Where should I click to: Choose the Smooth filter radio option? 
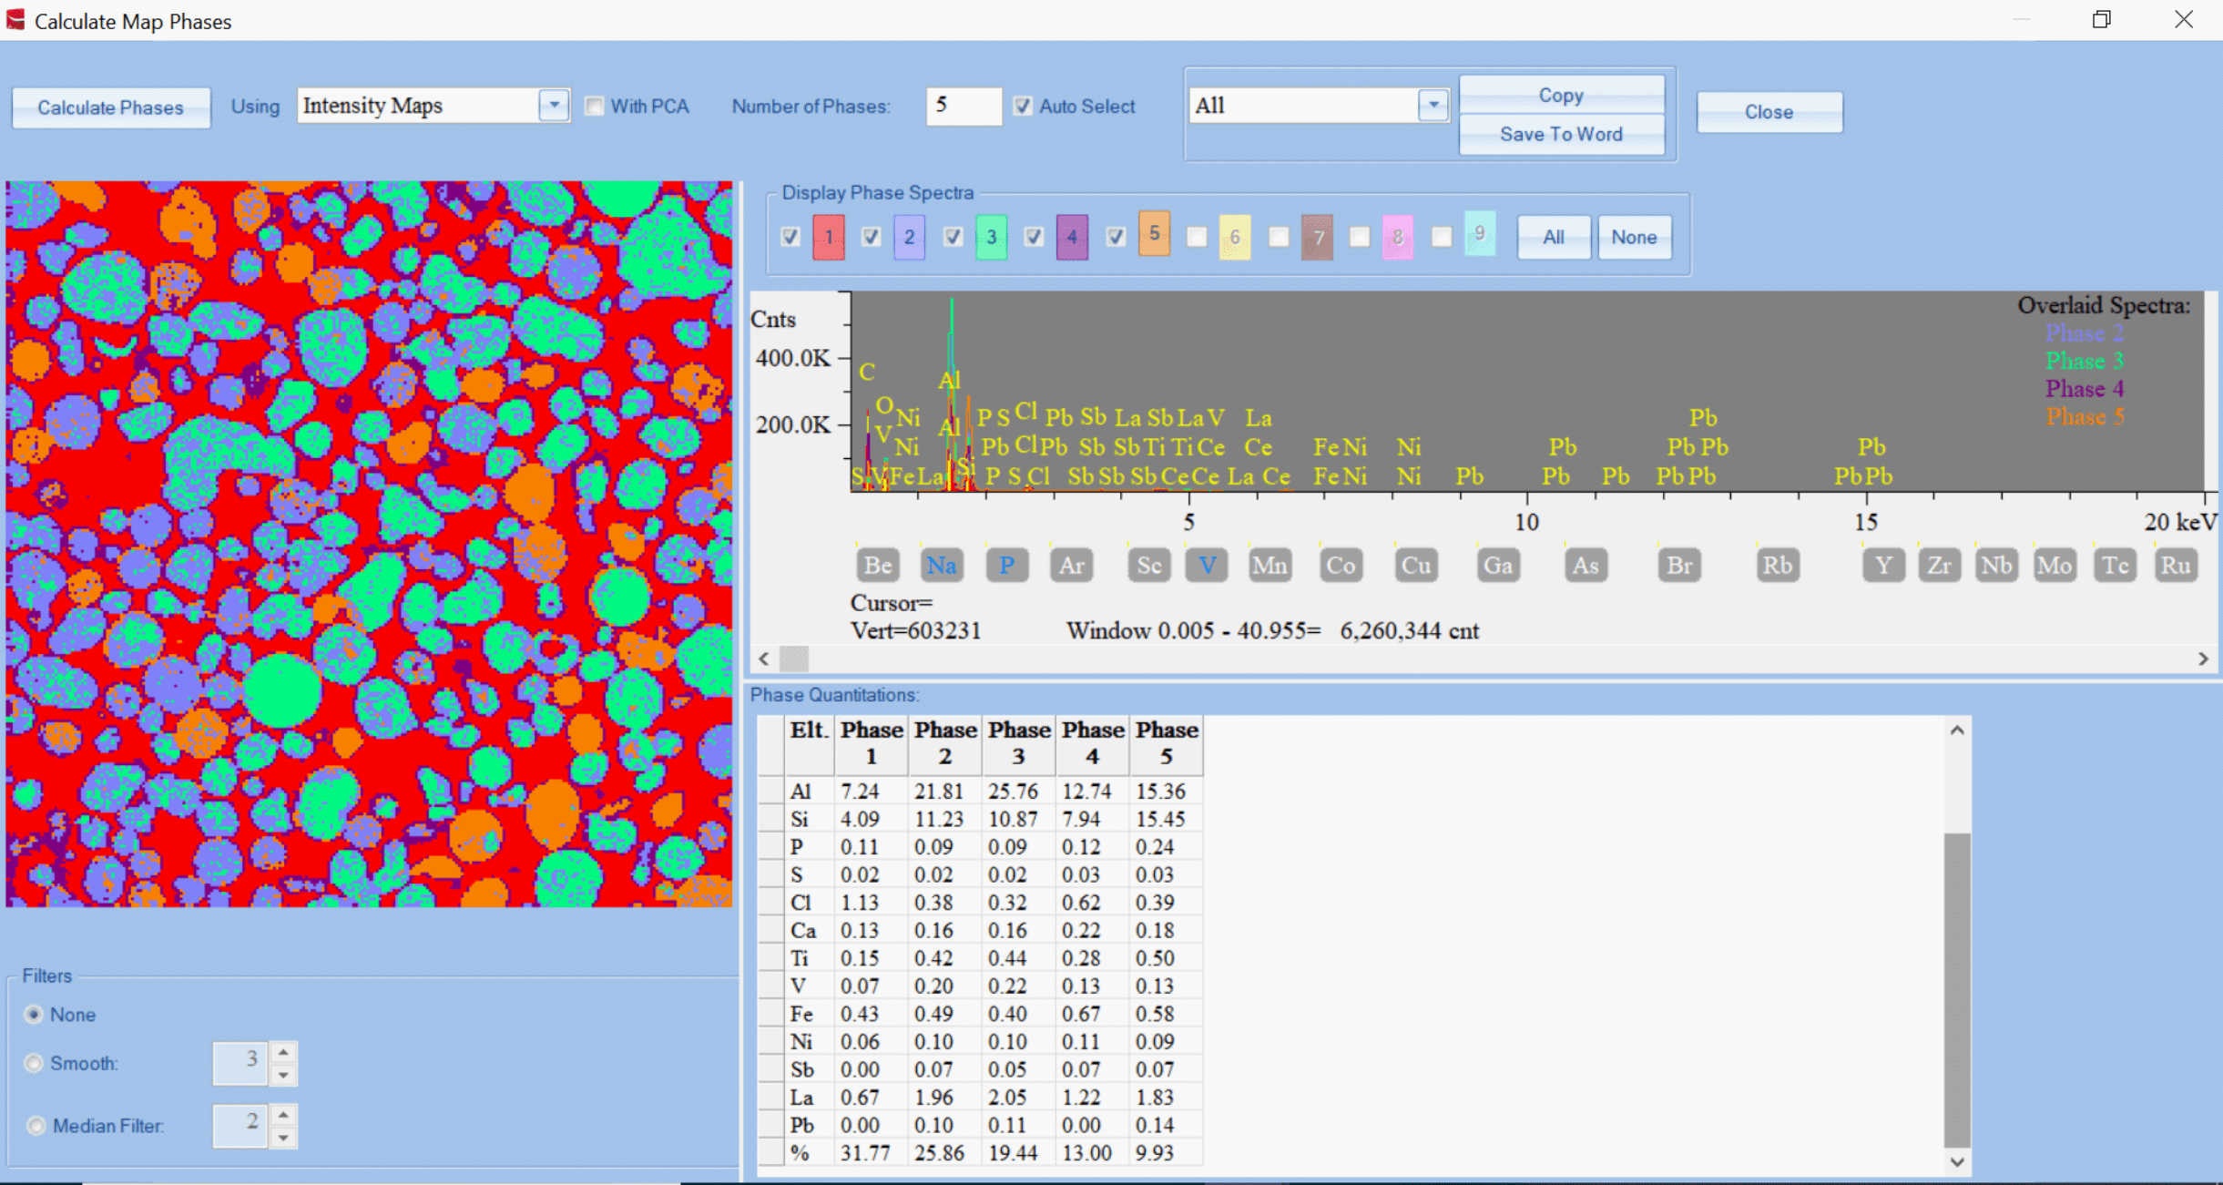coord(34,1063)
